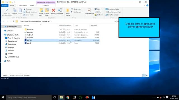Open the Action Center notification icon
Screen dimensions: 179x100
(167, 97)
